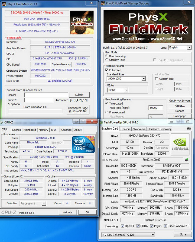Open the Processor #1 selection dropdown
Image resolution: width=195 pixels, height=242 pixels.
44,203
